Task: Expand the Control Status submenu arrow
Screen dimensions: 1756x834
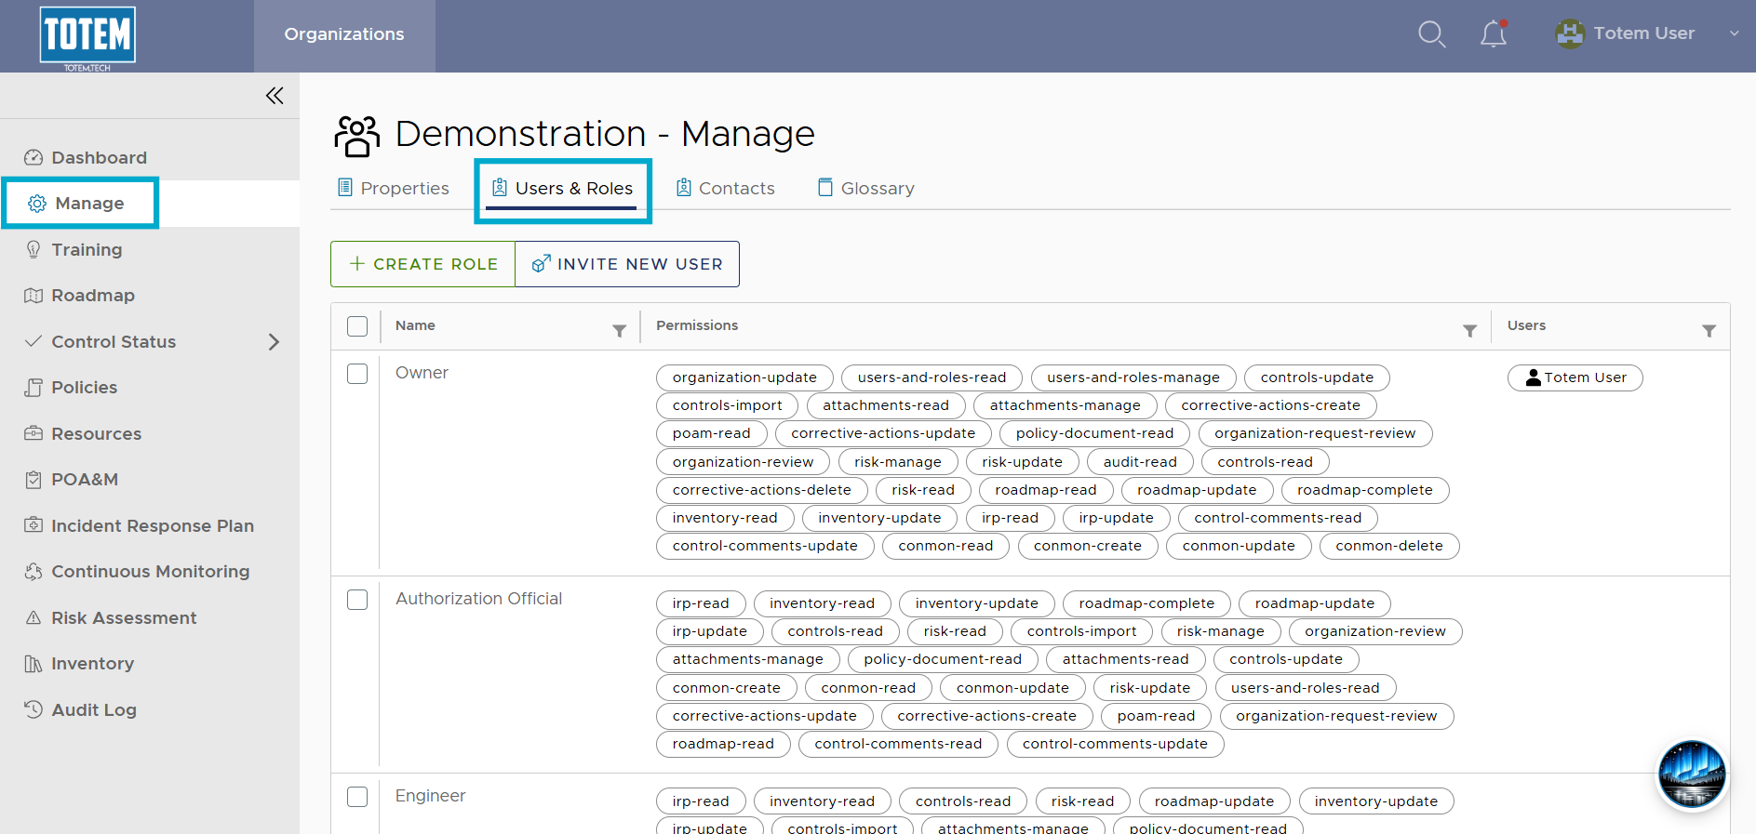Action: [274, 342]
